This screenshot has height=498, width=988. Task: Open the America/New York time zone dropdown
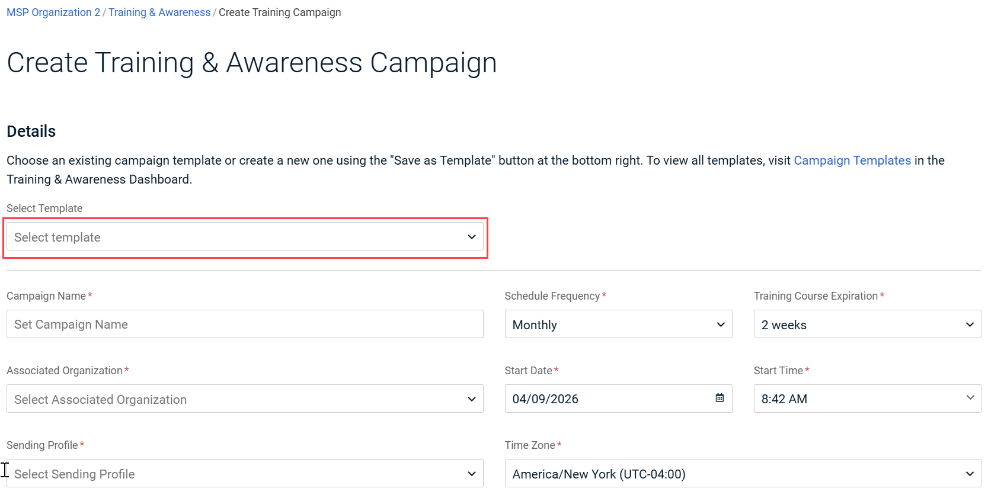[x=743, y=474]
